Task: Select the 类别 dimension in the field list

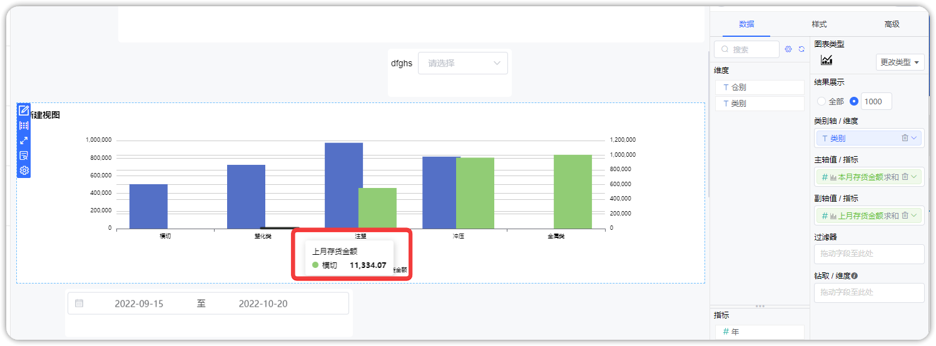Action: [760, 104]
